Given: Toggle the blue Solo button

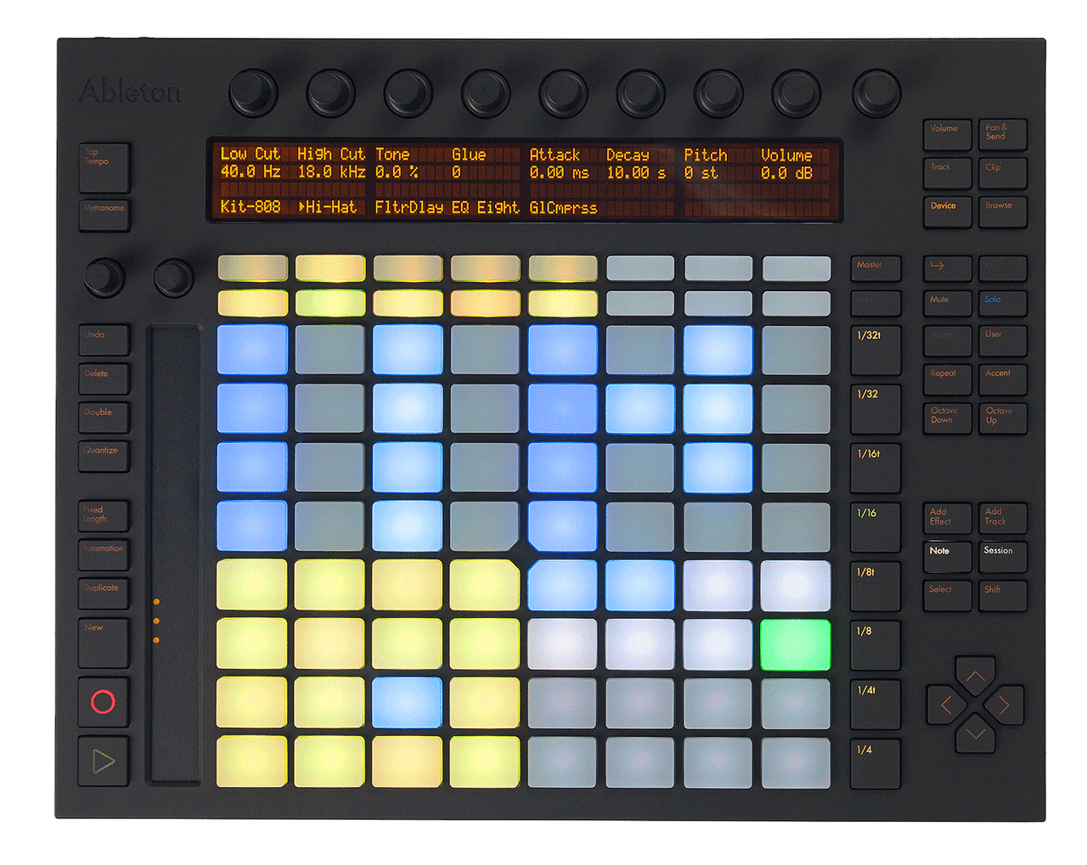Looking at the screenshot, I should pyautogui.click(x=1002, y=304).
